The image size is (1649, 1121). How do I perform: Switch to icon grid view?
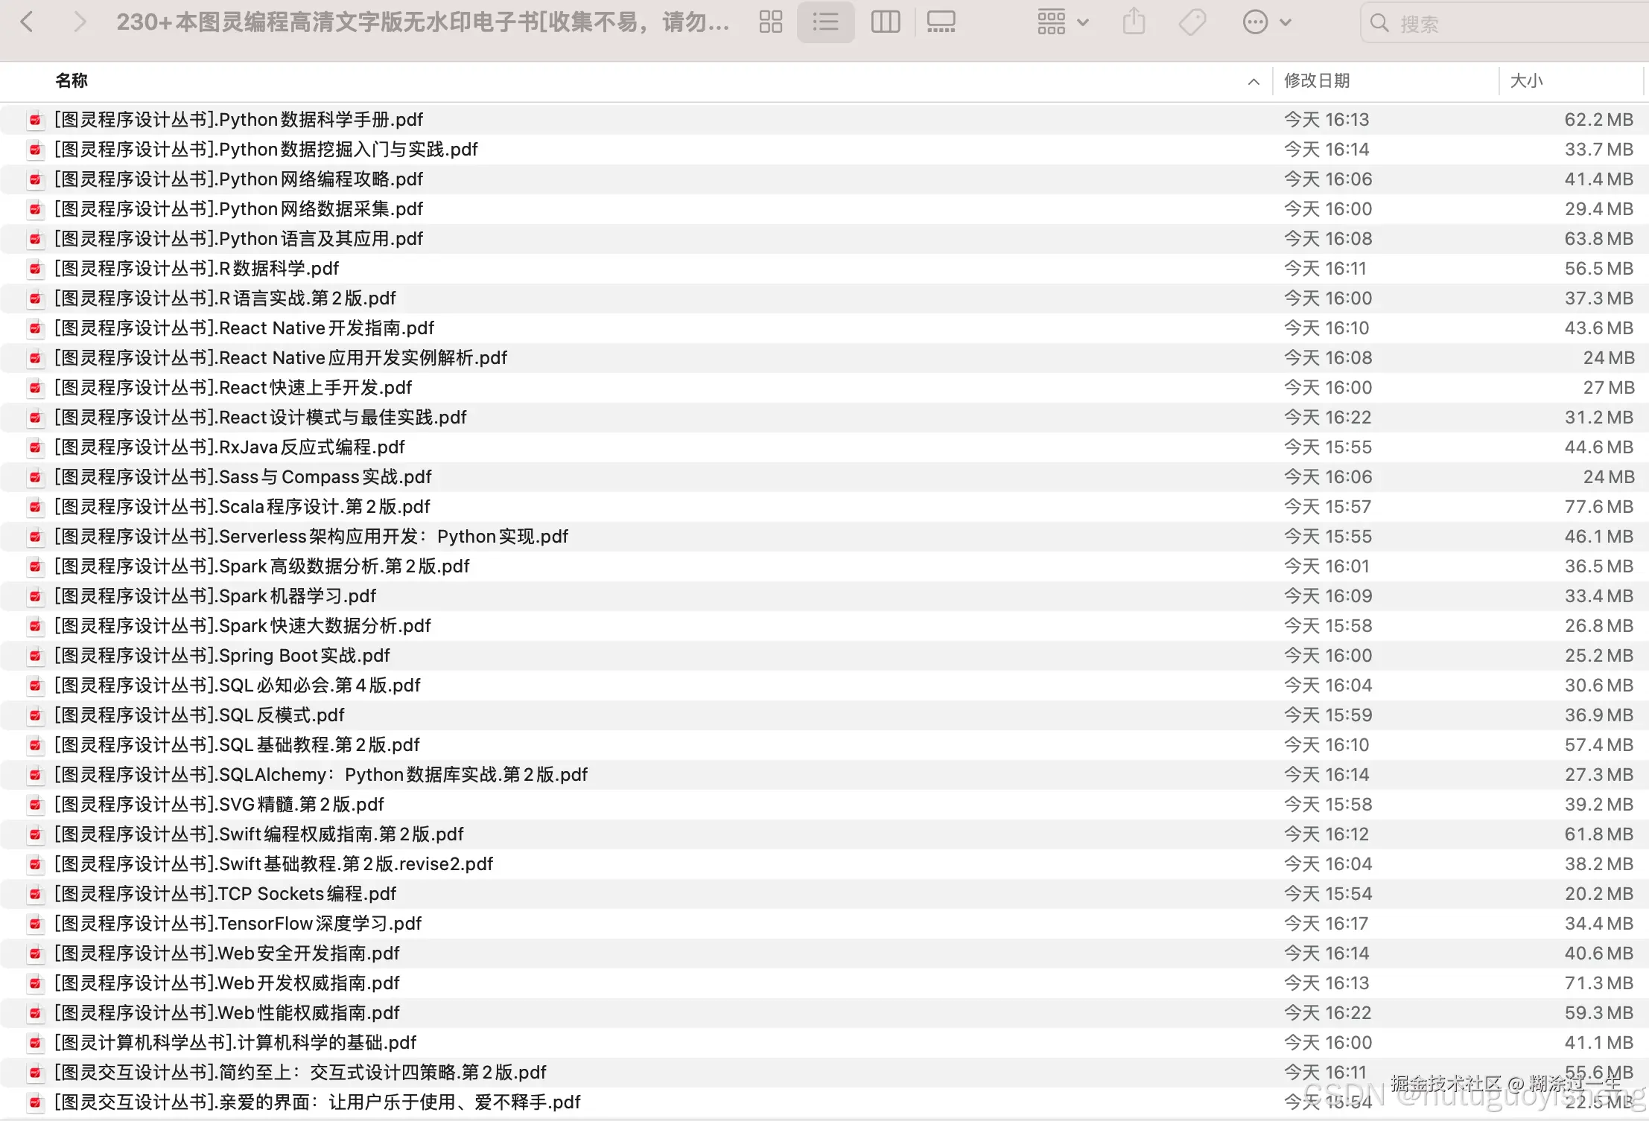tap(770, 22)
